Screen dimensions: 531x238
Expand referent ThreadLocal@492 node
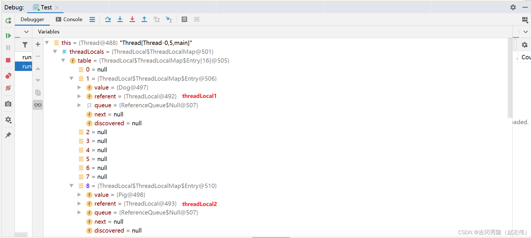point(79,96)
